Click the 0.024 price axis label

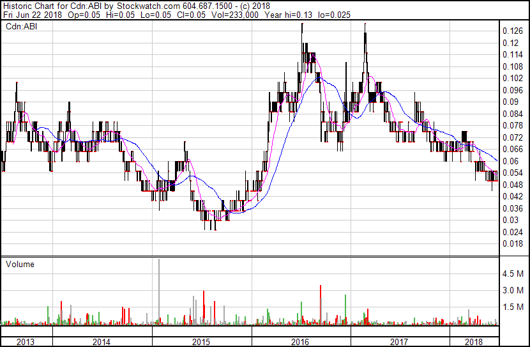pos(512,233)
